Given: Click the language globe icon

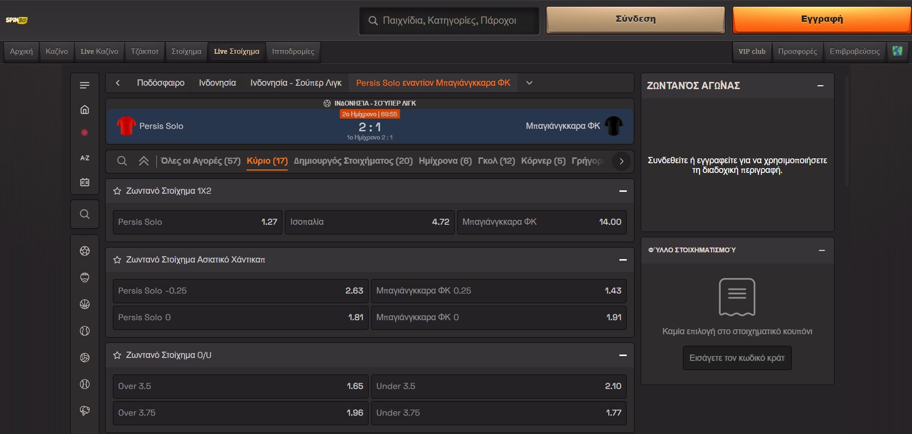Looking at the screenshot, I should [897, 51].
